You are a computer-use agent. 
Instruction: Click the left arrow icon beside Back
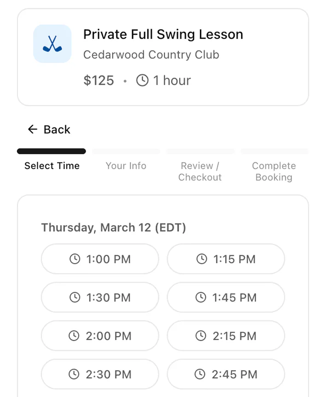32,129
